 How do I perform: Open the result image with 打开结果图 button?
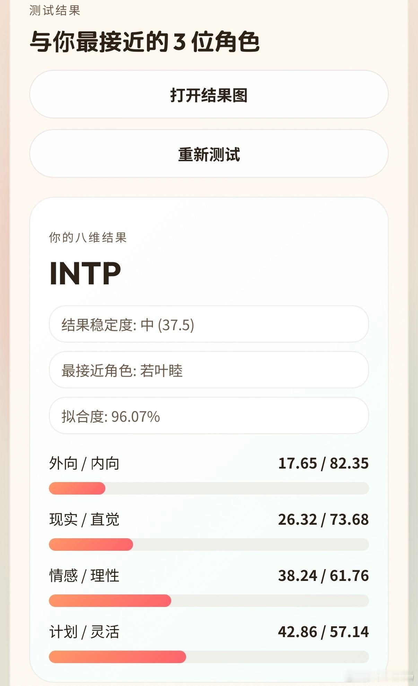pos(209,94)
